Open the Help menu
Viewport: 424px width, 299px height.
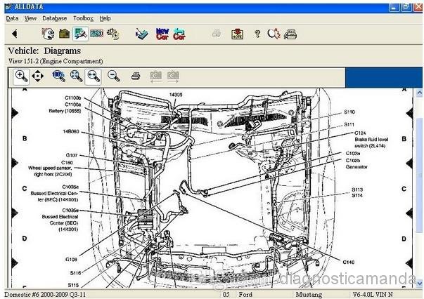click(x=105, y=18)
